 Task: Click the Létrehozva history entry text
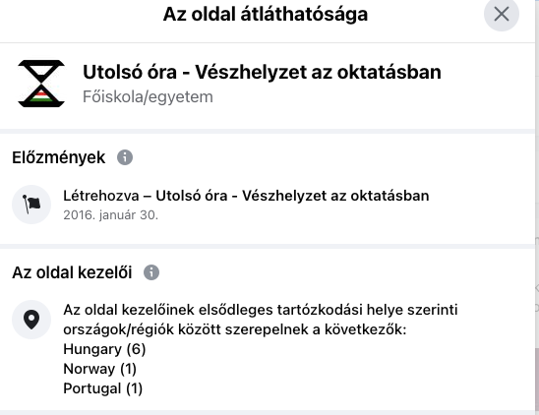pyautogui.click(x=246, y=196)
